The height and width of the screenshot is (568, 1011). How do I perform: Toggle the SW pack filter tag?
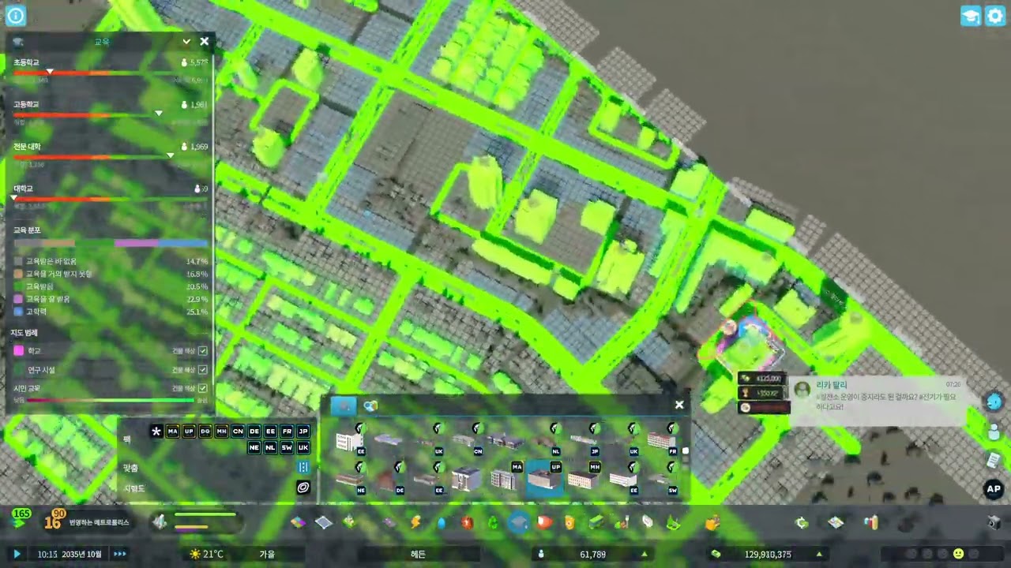[x=287, y=447]
